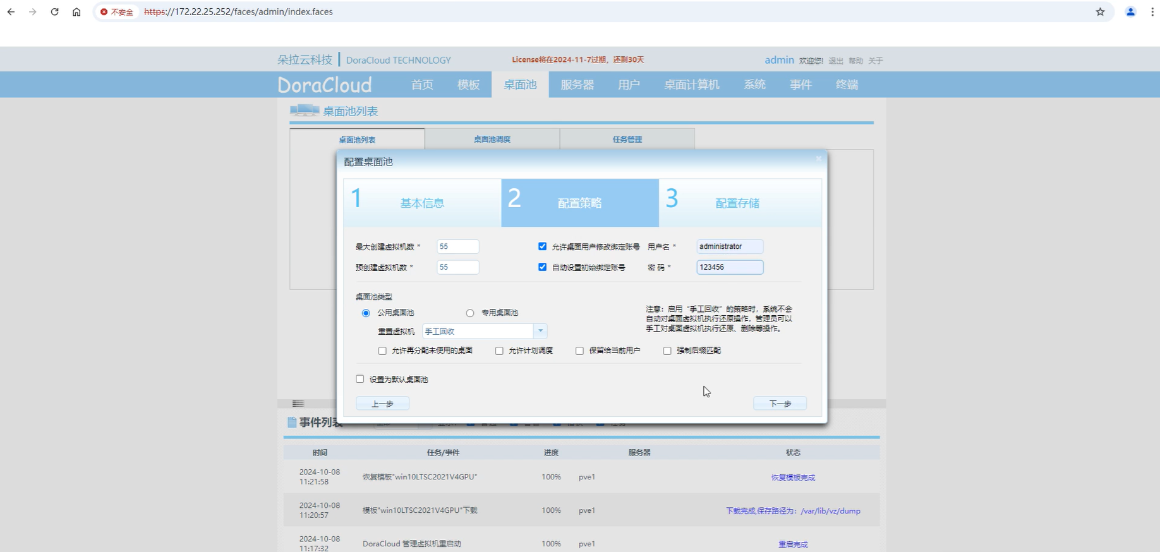Open 首页 nav menu
The width and height of the screenshot is (1160, 552).
pos(422,85)
